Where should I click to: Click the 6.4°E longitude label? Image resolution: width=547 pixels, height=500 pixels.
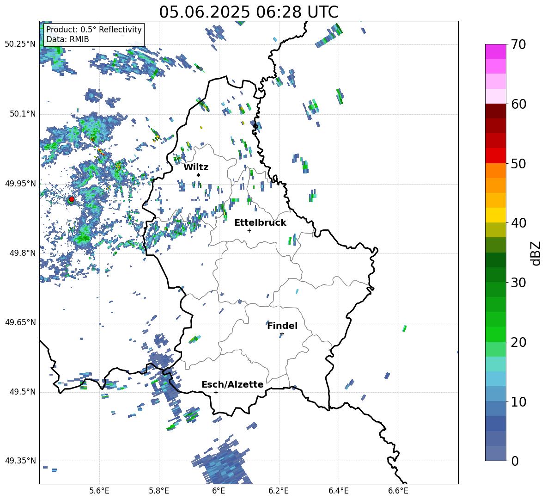click(x=338, y=491)
